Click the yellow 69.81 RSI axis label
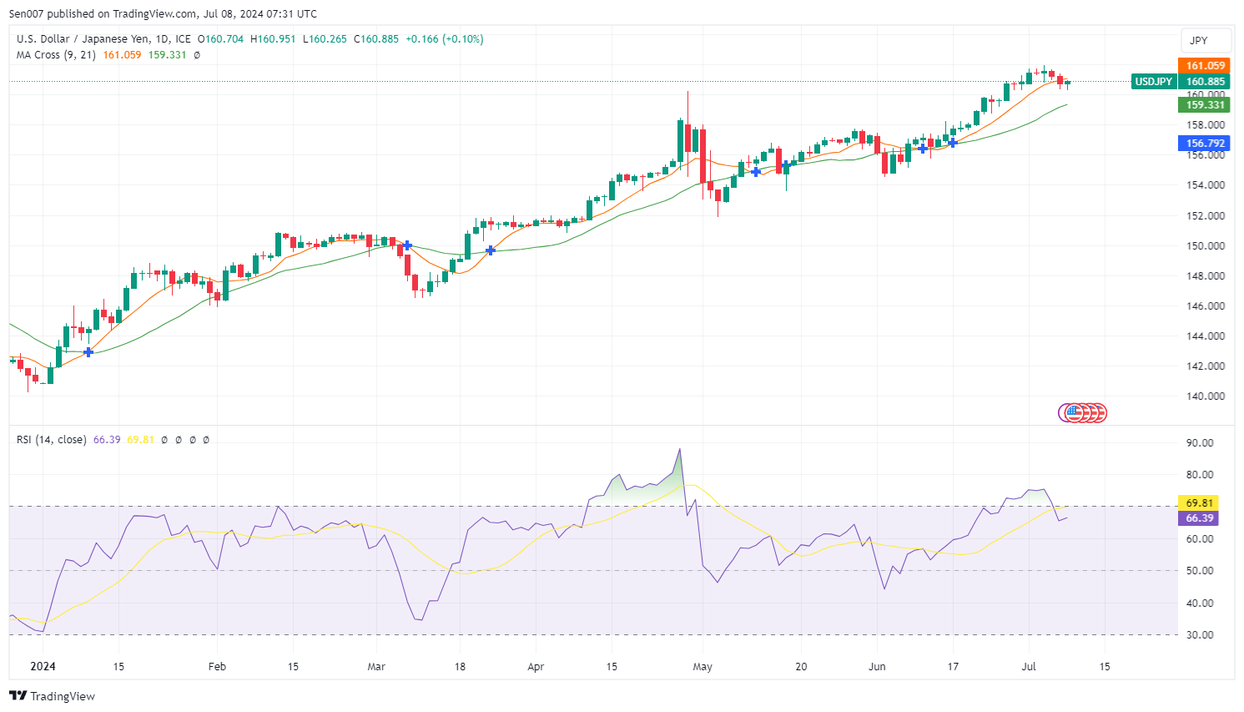Viewport: 1244px width, 712px height. (x=1199, y=502)
